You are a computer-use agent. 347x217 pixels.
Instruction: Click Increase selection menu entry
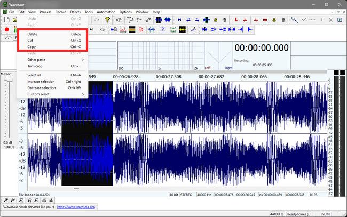53,82
